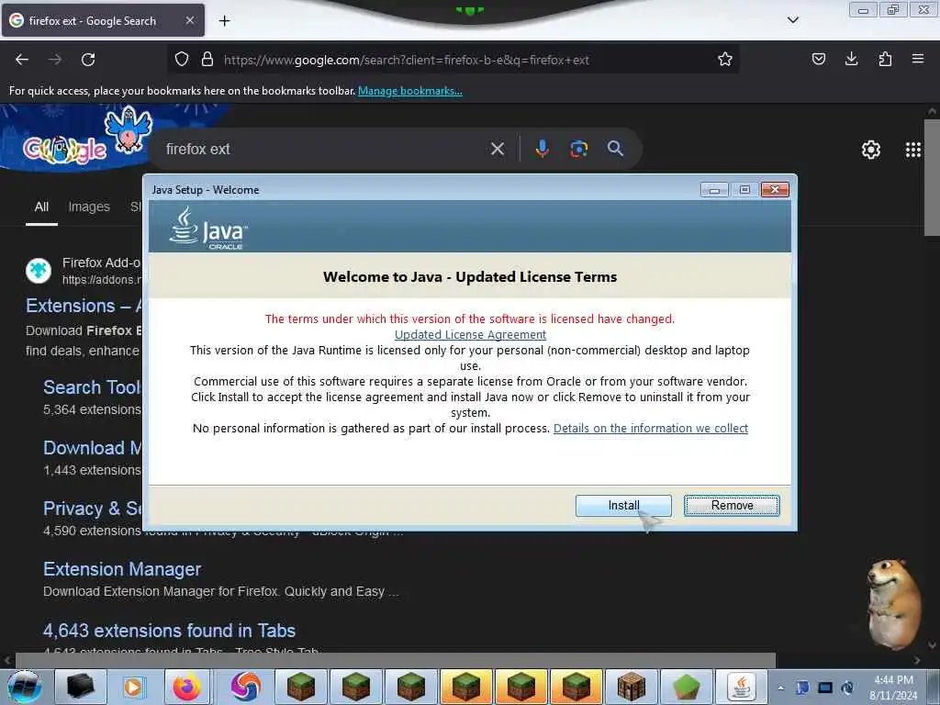Open a new tab with the plus button
The width and height of the screenshot is (940, 705).
click(x=224, y=21)
